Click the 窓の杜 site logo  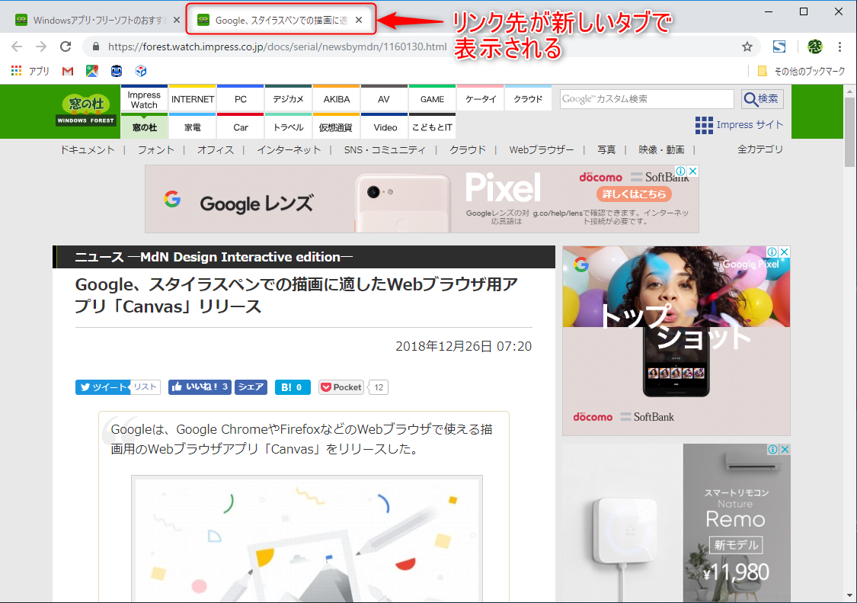pos(85,110)
